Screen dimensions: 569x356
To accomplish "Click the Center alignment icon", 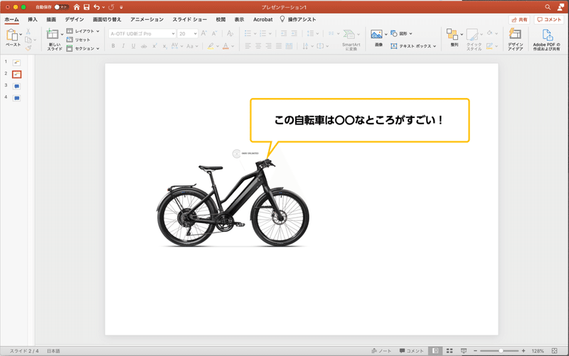I will click(x=258, y=46).
